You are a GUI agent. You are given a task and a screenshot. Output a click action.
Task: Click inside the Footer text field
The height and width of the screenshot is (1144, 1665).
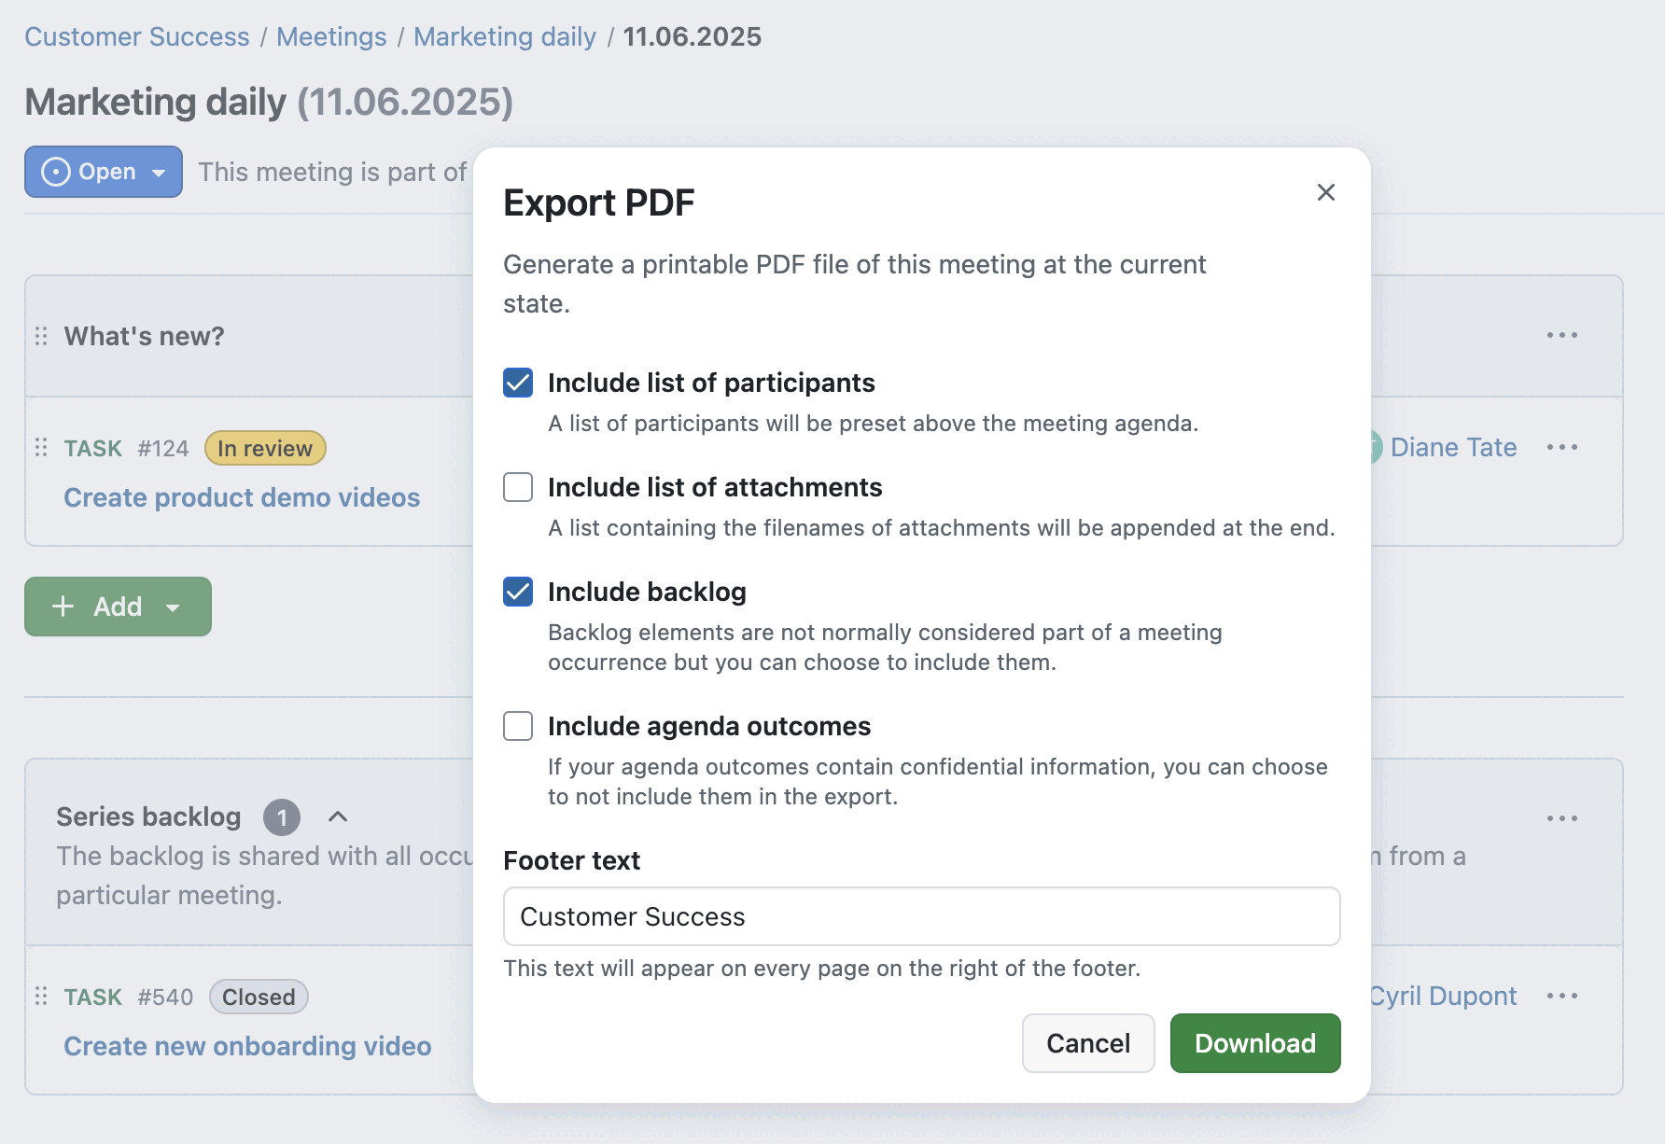pos(921,916)
